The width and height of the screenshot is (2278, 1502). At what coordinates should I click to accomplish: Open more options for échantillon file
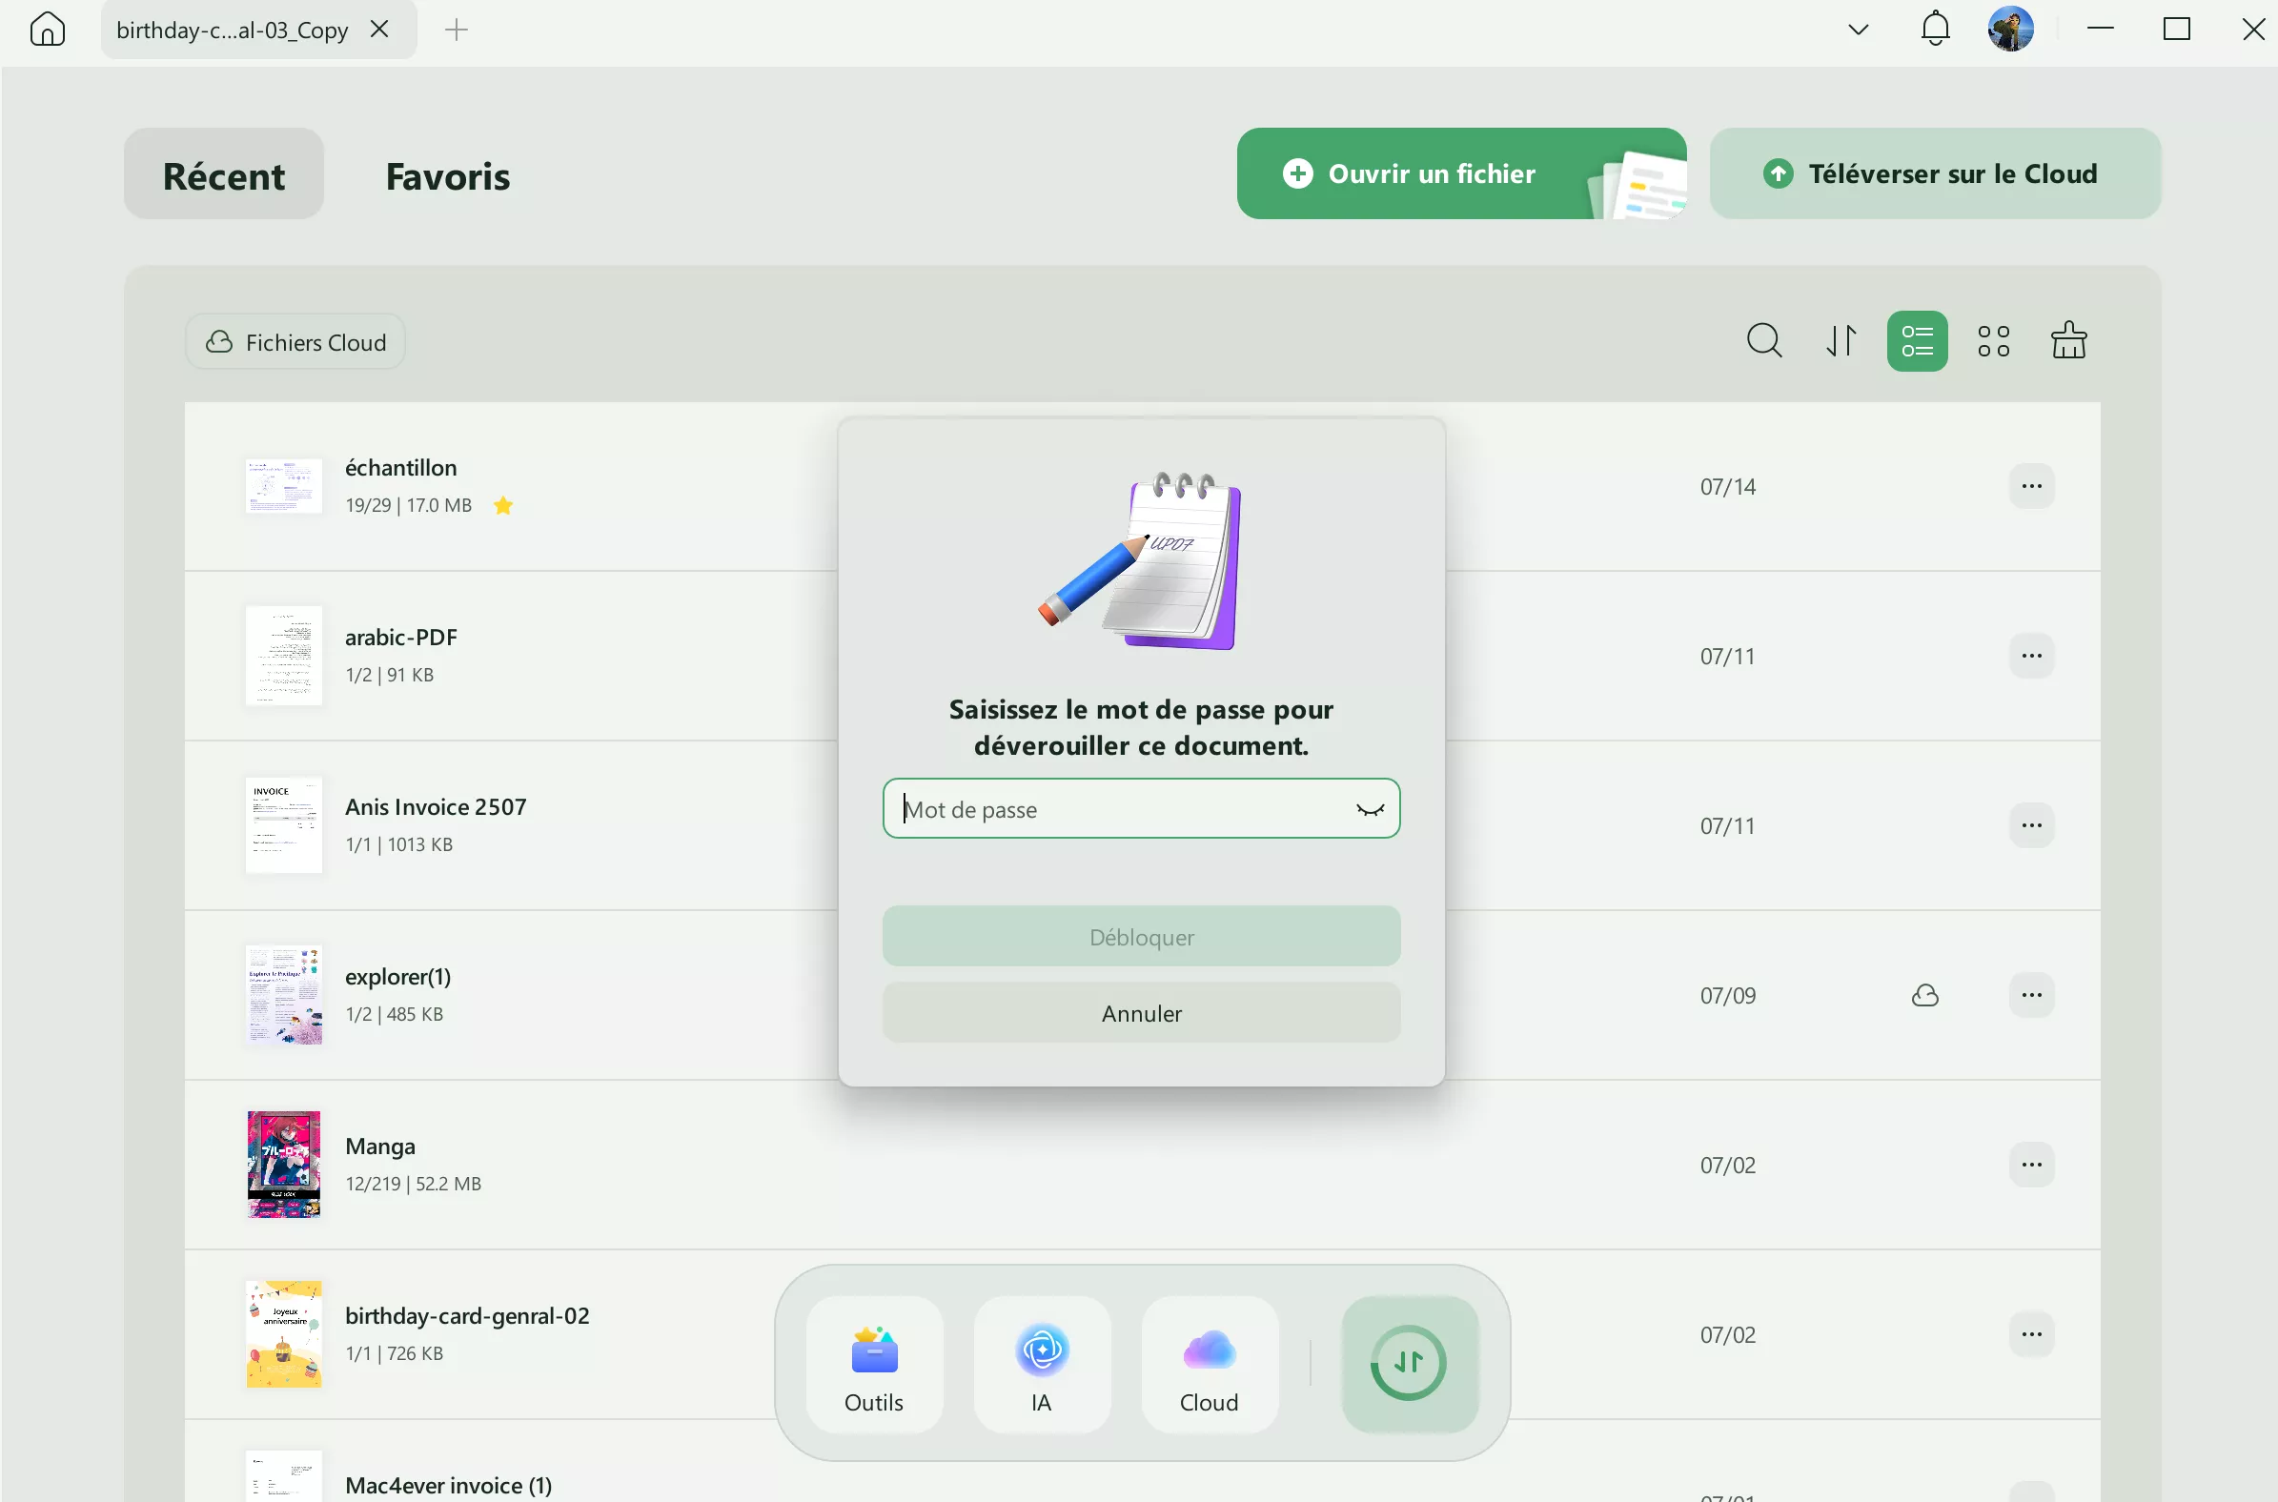2031,487
